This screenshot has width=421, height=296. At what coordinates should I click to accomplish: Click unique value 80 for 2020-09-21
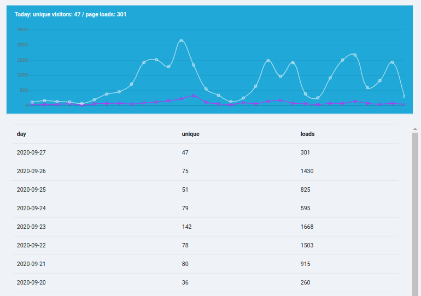(185, 264)
